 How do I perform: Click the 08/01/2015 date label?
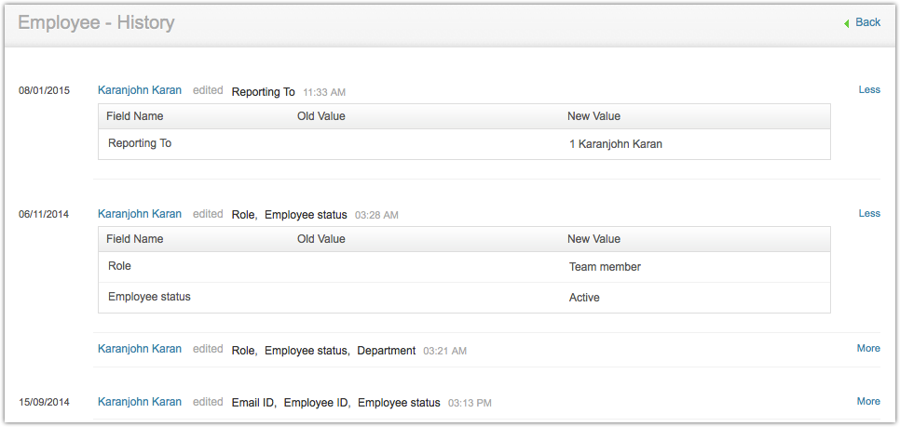44,91
